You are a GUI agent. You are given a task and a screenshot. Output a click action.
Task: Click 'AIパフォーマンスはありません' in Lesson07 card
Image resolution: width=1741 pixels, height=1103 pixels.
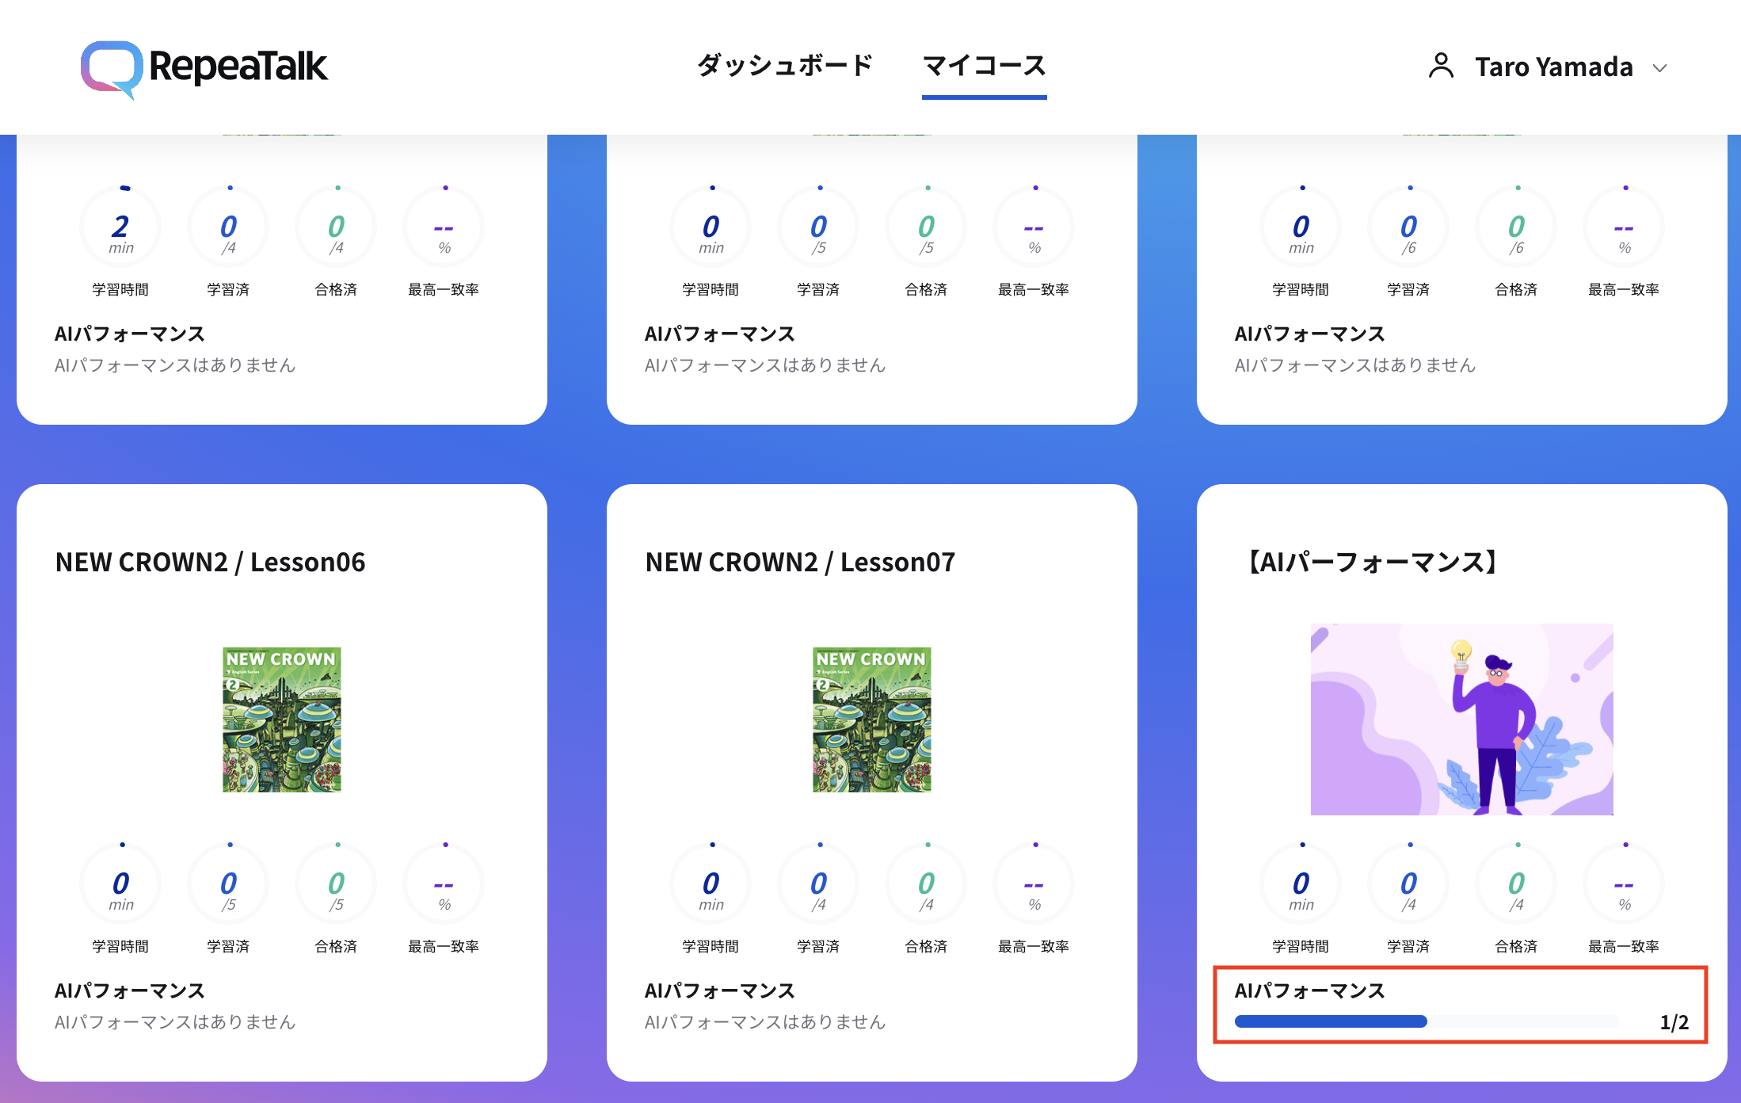pyautogui.click(x=765, y=1022)
